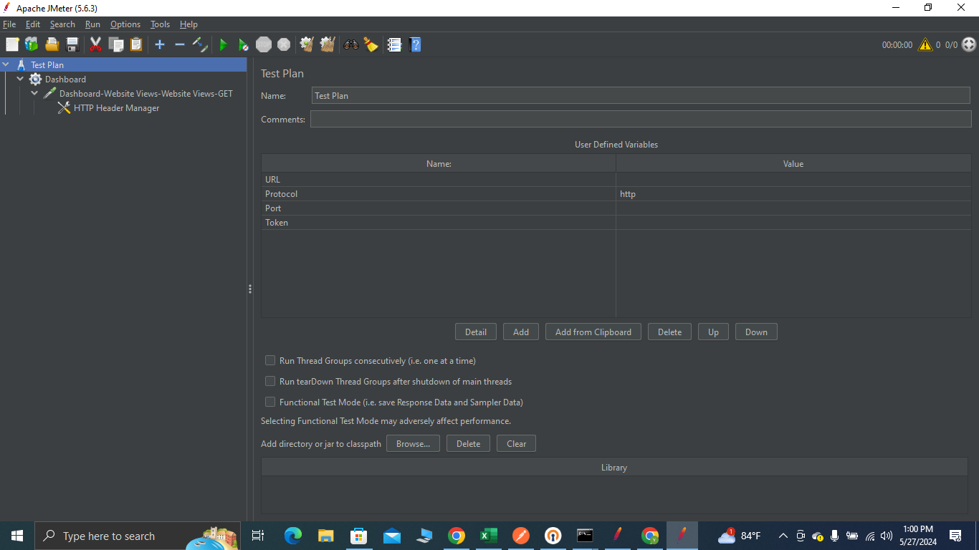Click the Open file toolbar icon

[x=52, y=44]
